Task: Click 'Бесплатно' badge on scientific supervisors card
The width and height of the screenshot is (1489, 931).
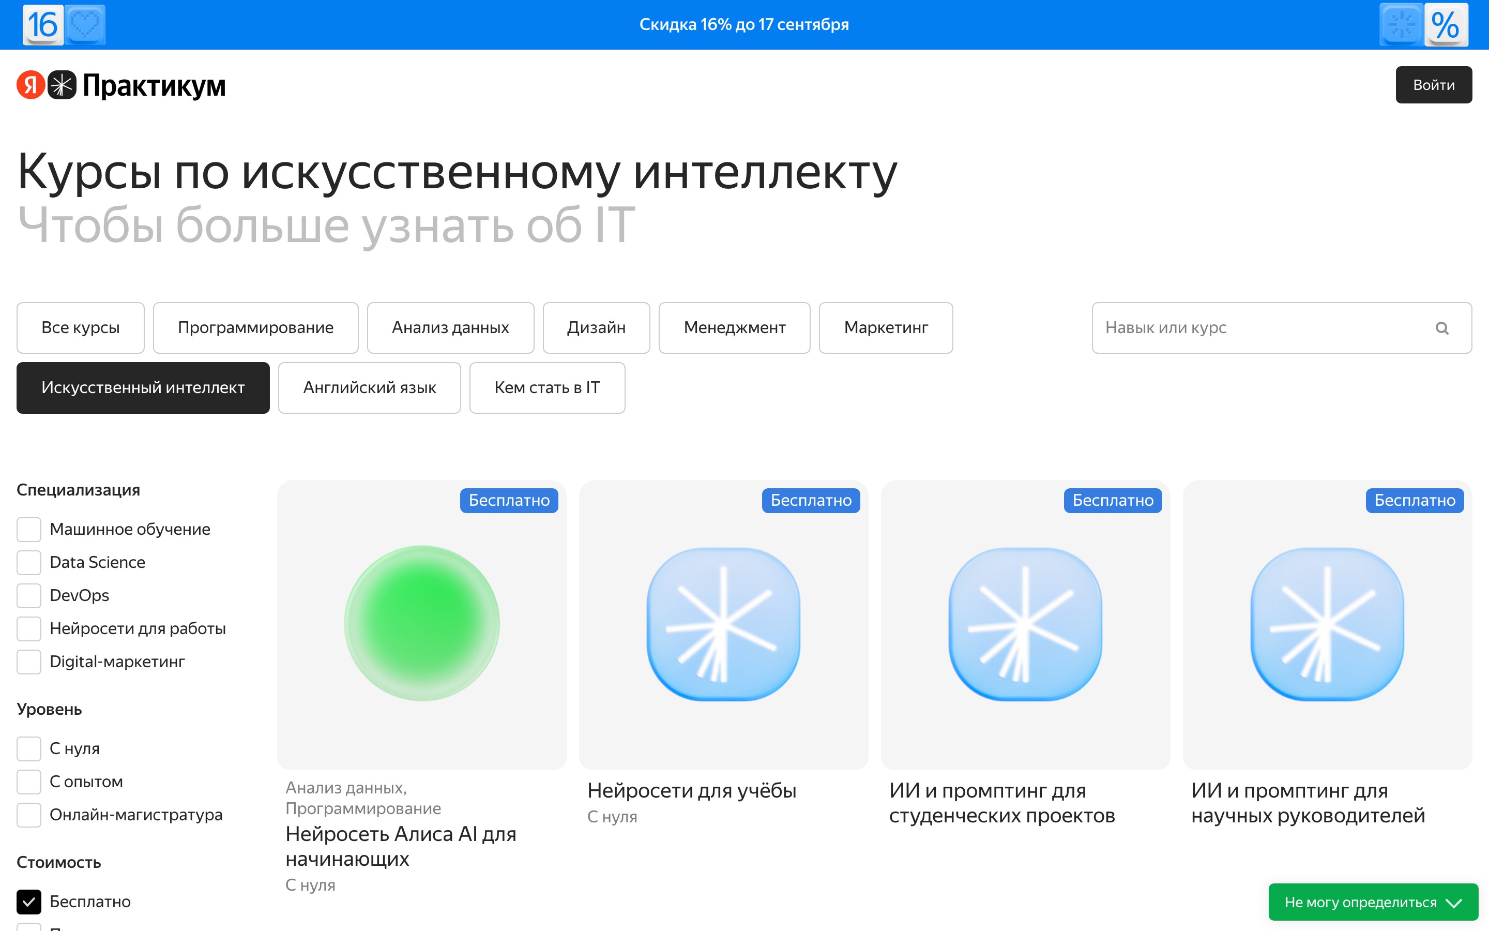Action: tap(1415, 501)
